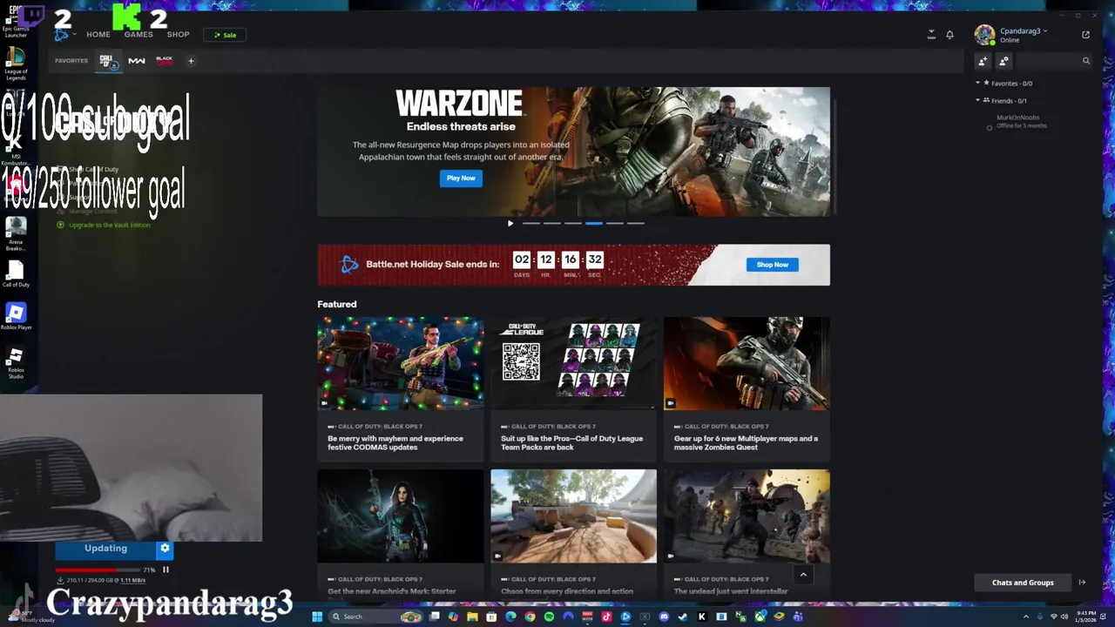The image size is (1115, 627).
Task: Select the highlighted fourth carousel indicator
Action: 594,223
